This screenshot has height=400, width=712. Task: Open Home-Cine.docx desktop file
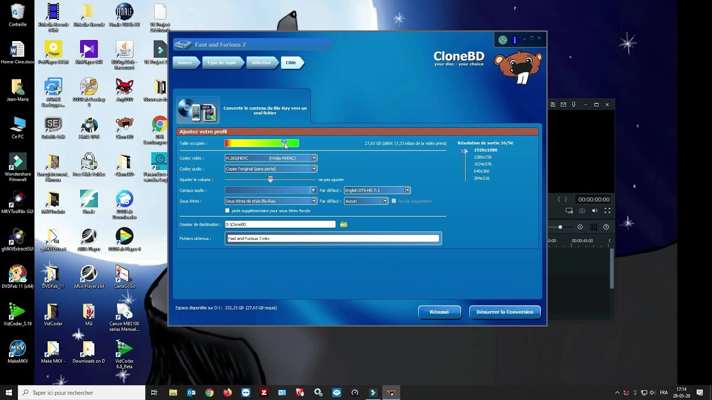pos(17,53)
